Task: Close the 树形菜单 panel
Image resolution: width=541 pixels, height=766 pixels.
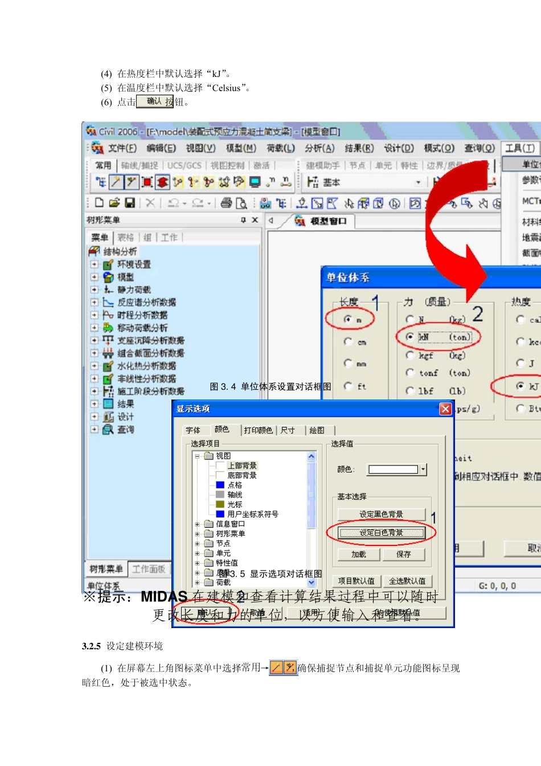Action: (255, 220)
